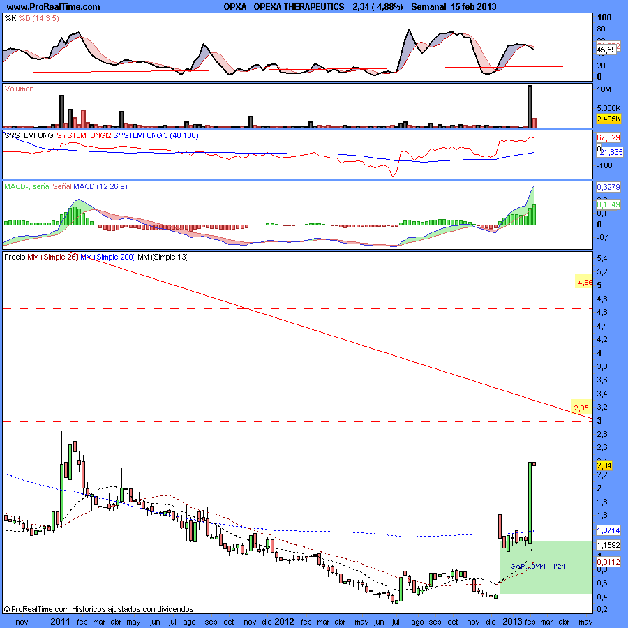This screenshot has height=628, width=628.
Task: Select the SYSTEMFUNGI2 indicator label
Action: coord(84,135)
